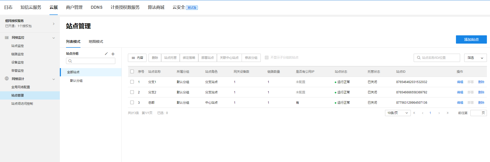490x162 pixels.
Task: Click the 前往第 page number field
Action: 478,113
